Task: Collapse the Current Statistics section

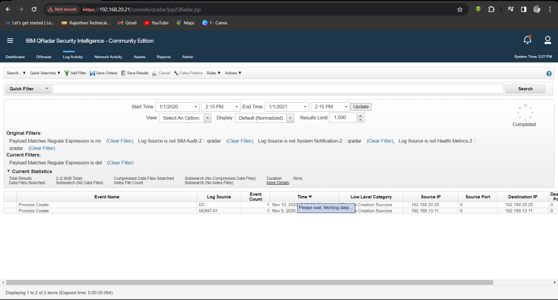Action: click(8, 171)
